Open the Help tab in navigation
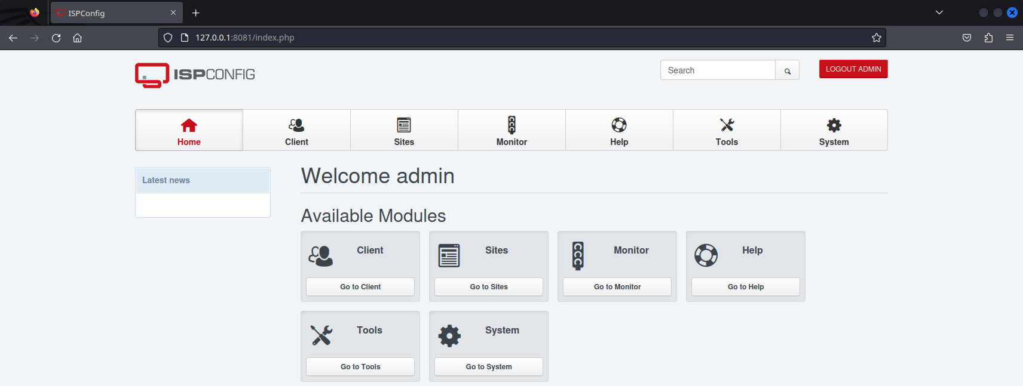Screen dimensions: 1023x386 pos(619,130)
